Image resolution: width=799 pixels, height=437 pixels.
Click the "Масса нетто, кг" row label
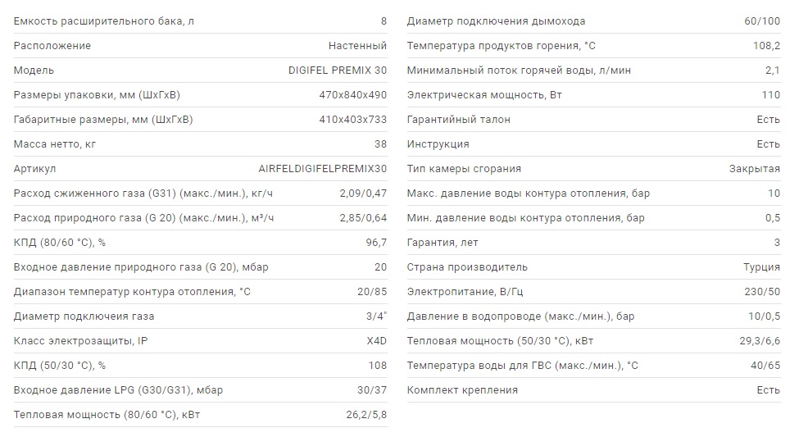(x=55, y=144)
